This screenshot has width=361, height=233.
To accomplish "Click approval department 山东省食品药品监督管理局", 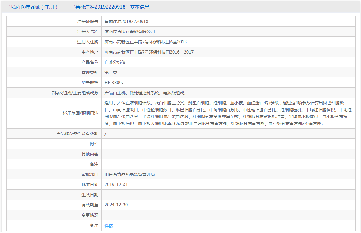I will click(x=130, y=174).
